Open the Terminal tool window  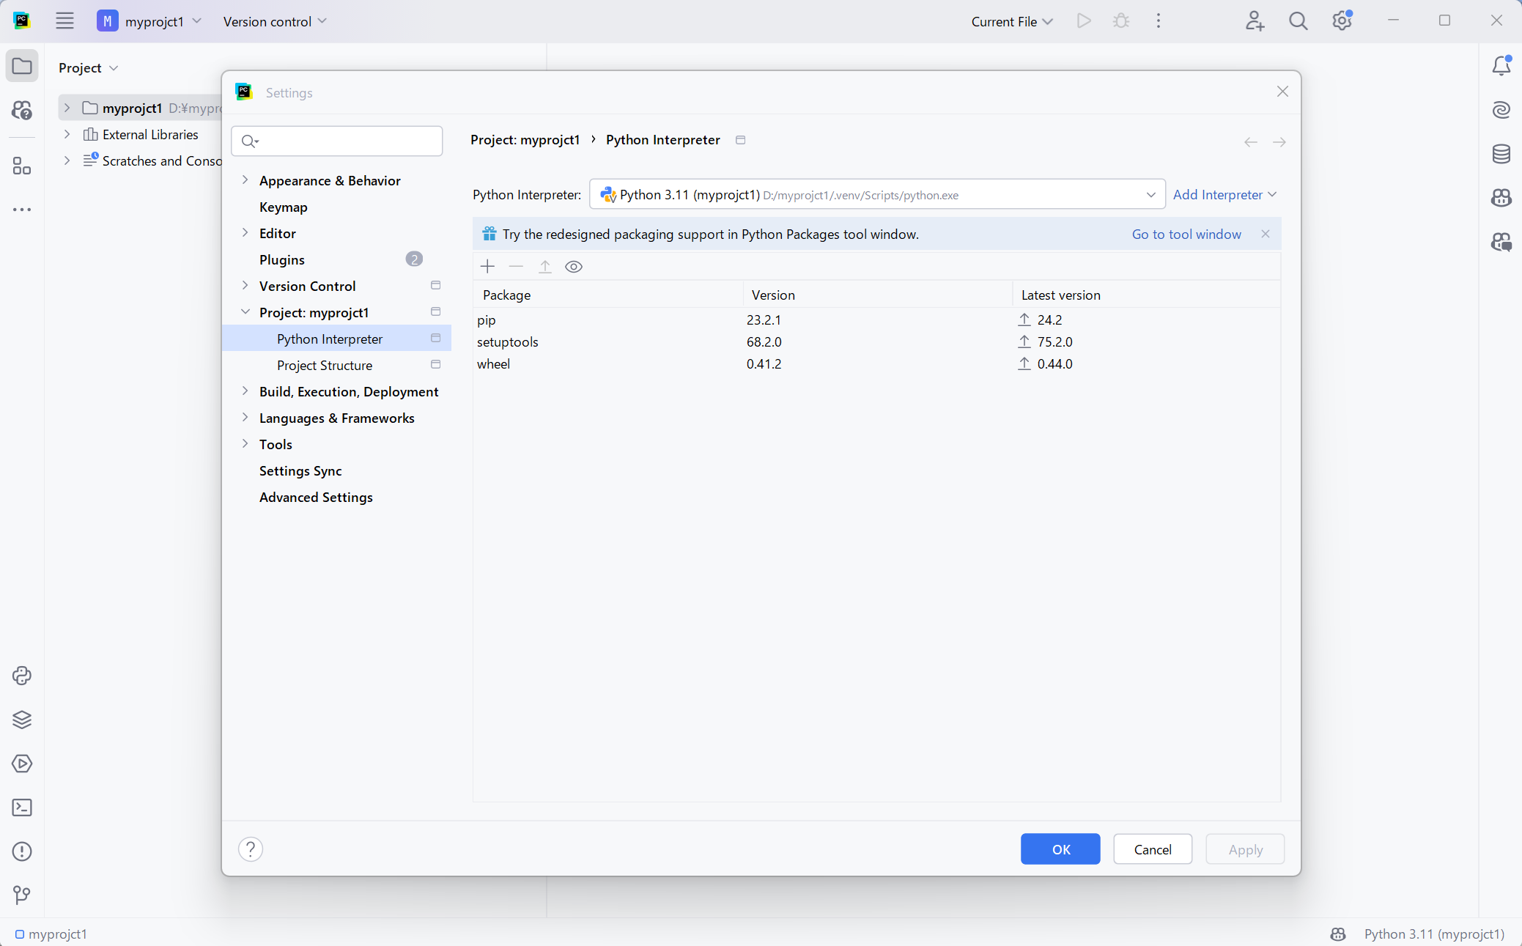pos(22,808)
